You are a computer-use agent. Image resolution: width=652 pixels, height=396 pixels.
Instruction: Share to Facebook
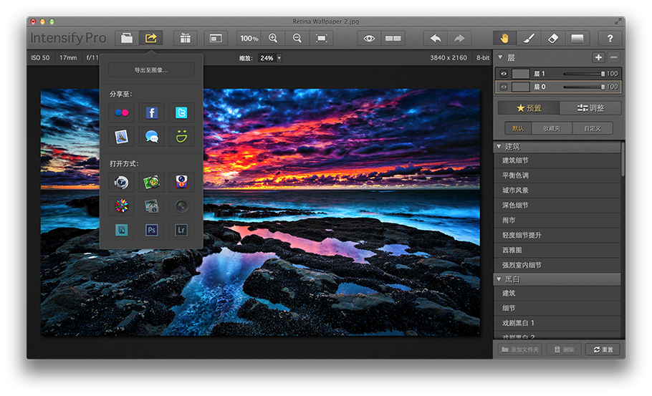(x=151, y=112)
